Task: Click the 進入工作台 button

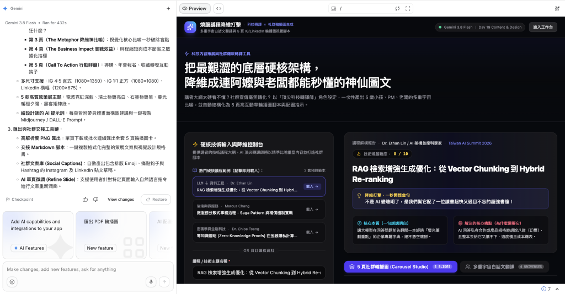Action: [543, 27]
